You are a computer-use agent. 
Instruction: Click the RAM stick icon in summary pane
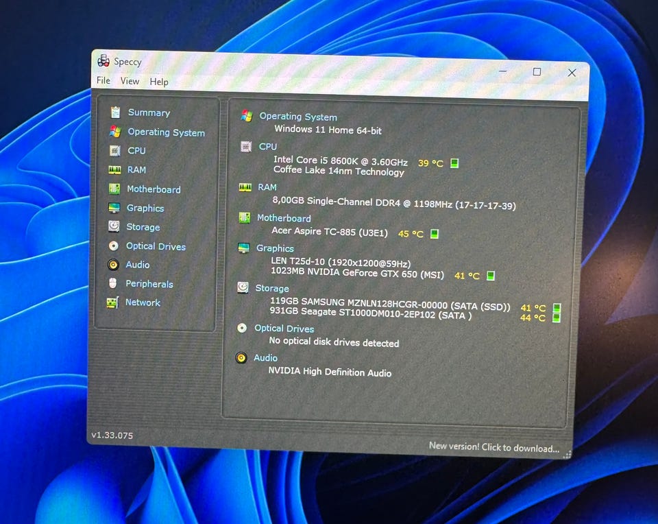[x=245, y=187]
